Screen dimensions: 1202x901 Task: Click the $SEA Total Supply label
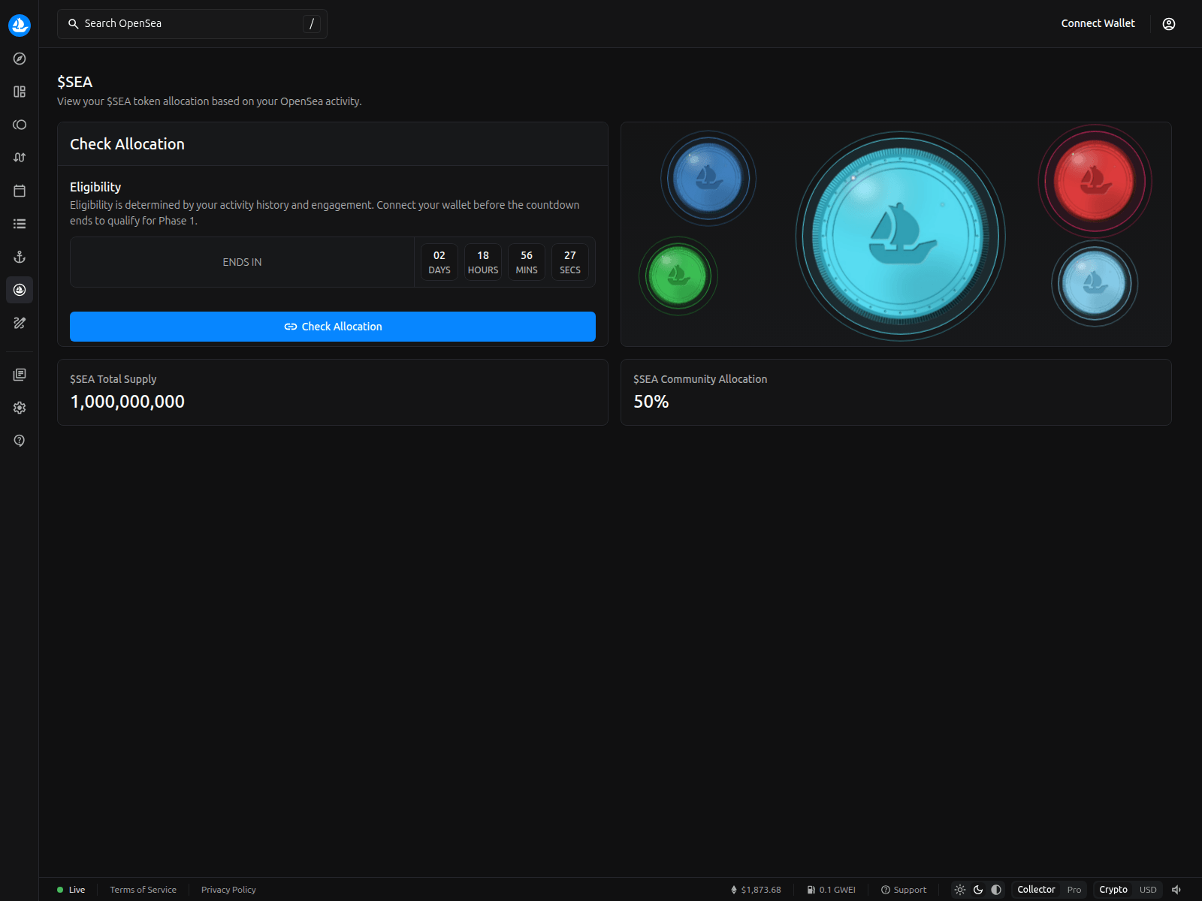(113, 379)
